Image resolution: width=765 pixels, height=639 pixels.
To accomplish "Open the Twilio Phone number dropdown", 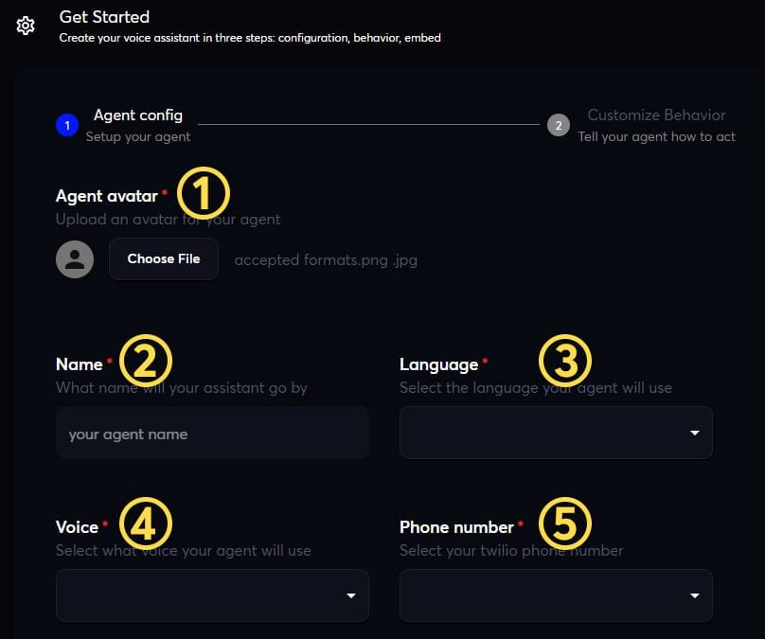I will point(556,595).
